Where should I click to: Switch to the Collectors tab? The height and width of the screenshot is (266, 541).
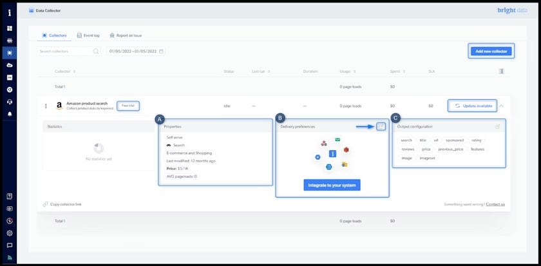point(54,35)
